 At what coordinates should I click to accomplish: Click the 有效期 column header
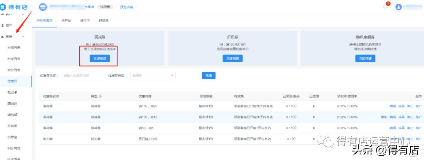tap(239, 96)
